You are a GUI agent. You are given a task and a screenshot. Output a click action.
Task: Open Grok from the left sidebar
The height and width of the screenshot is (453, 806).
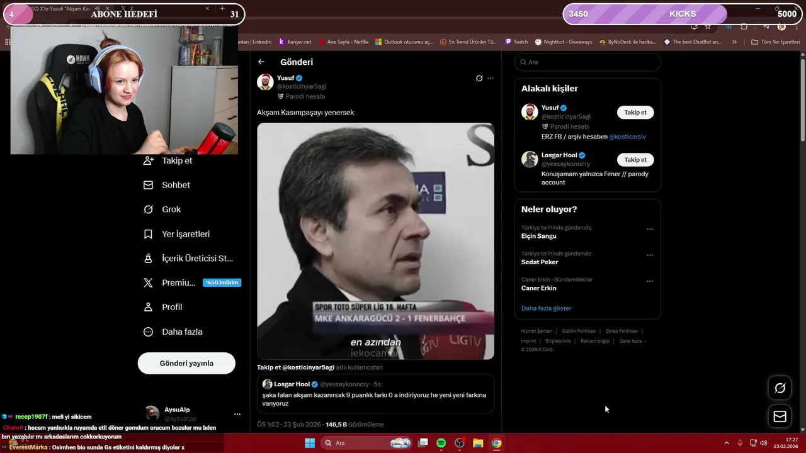coord(162,210)
